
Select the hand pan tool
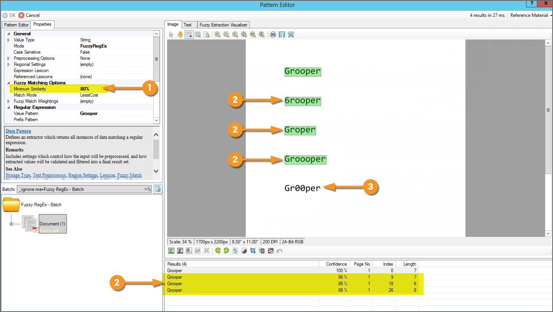click(180, 34)
